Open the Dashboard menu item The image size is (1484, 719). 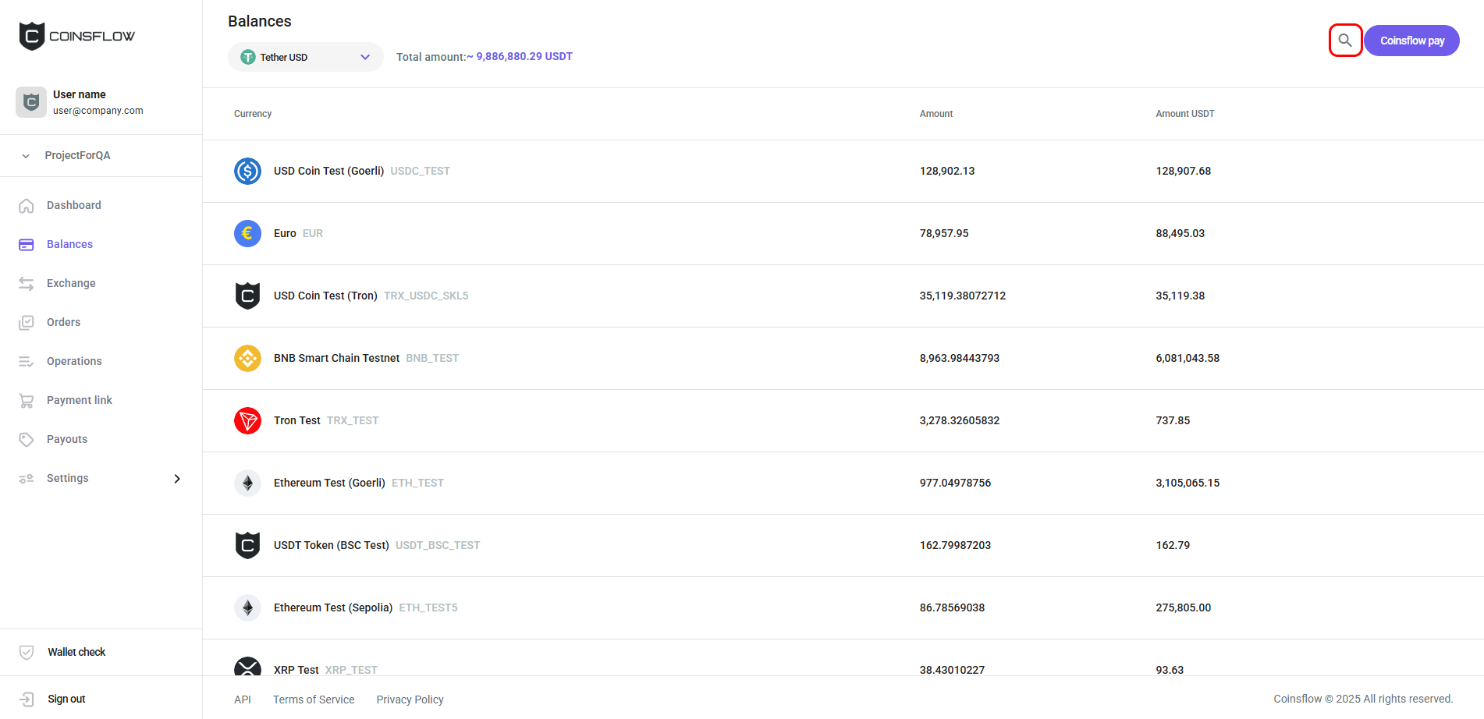pos(74,205)
